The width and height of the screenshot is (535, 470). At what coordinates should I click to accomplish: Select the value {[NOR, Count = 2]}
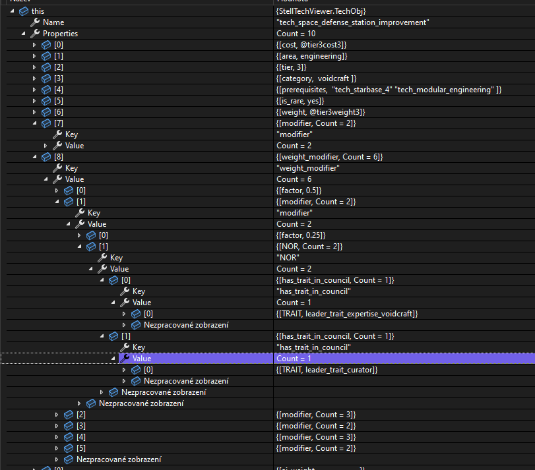309,247
